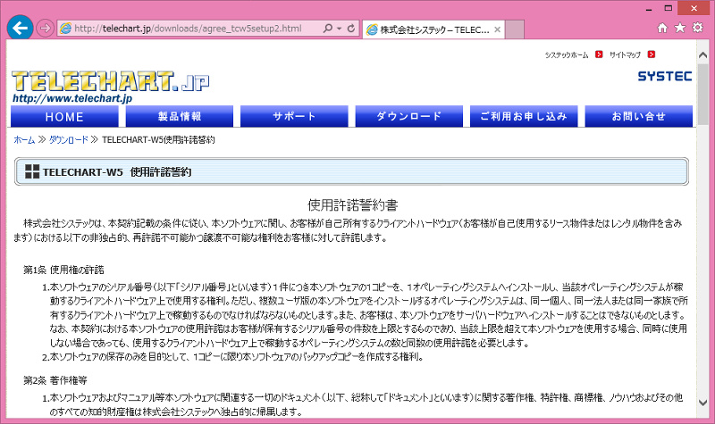Click the TELECHART.JP logo

(x=111, y=81)
